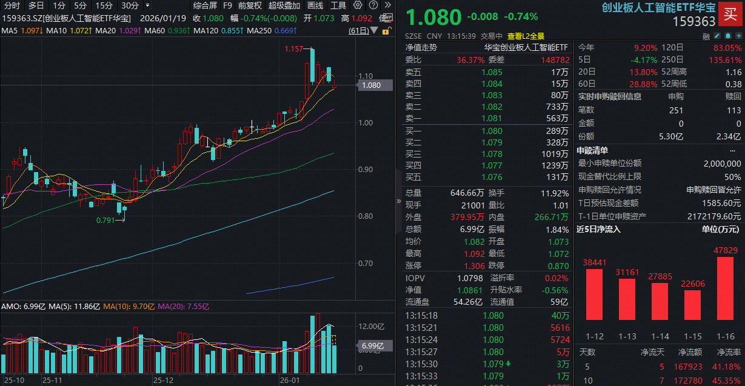Image resolution: width=745 pixels, height=386 pixels.
Task: Open the 工具 menu
Action: point(338,5)
